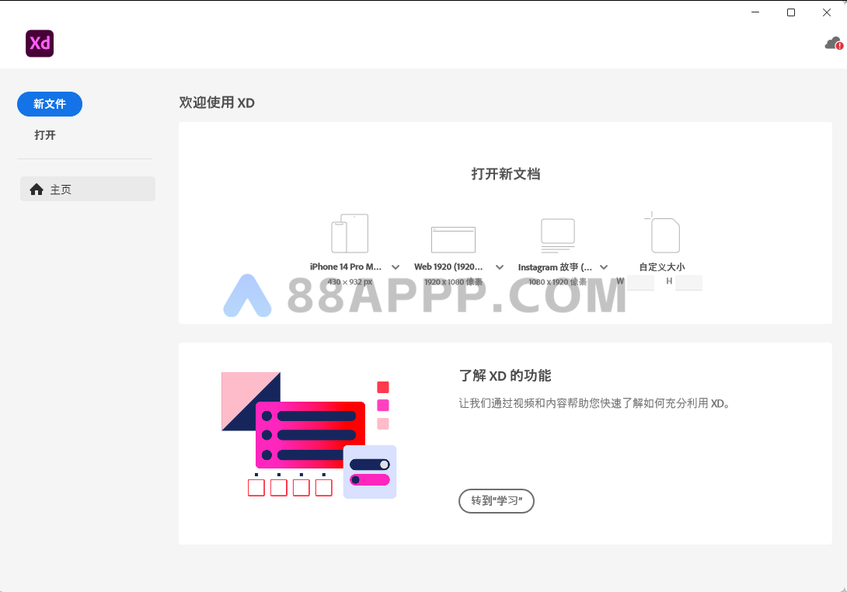Click the custom height H input field
Viewport: 847px width, 592px height.
[688, 282]
